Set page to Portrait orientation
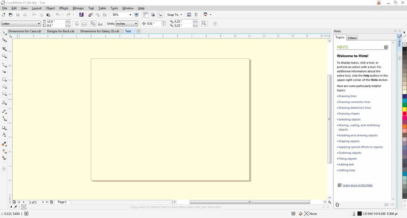The height and width of the screenshot is (218, 407). coord(77,23)
